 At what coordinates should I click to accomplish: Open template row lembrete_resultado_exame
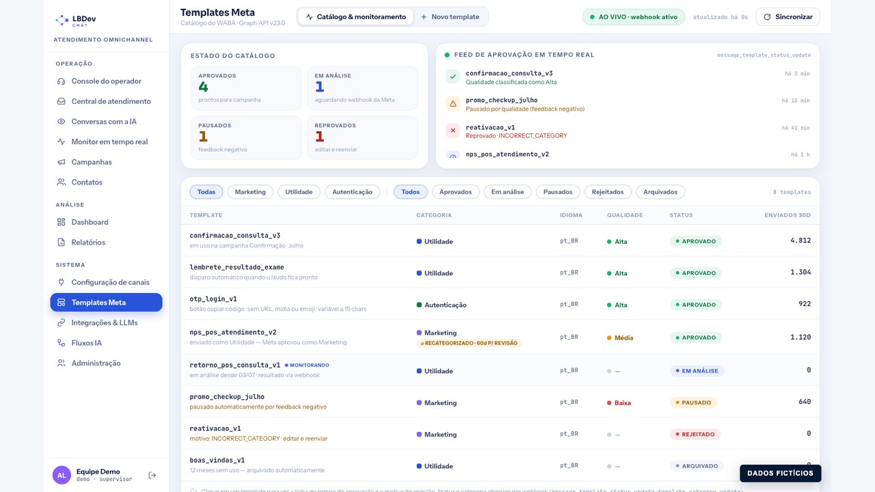tap(500, 272)
